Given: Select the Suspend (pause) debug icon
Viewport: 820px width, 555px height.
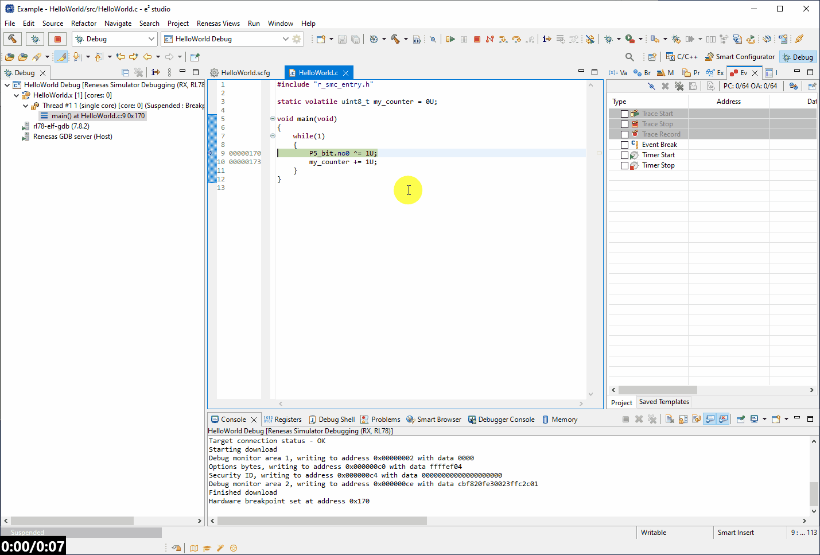Looking at the screenshot, I should click(x=464, y=38).
